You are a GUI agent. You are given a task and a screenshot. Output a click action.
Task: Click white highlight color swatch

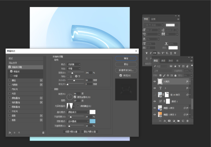93,112
